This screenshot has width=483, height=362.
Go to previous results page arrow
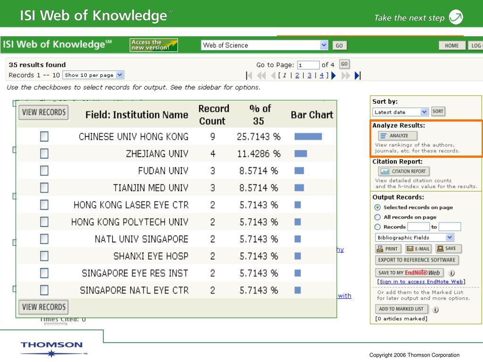click(273, 75)
